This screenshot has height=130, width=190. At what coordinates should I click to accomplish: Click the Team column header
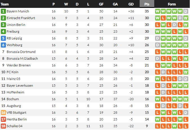click(x=5, y=4)
